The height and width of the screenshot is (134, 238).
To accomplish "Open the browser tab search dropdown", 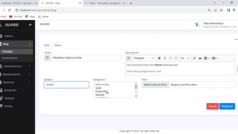I will (x=215, y=3).
